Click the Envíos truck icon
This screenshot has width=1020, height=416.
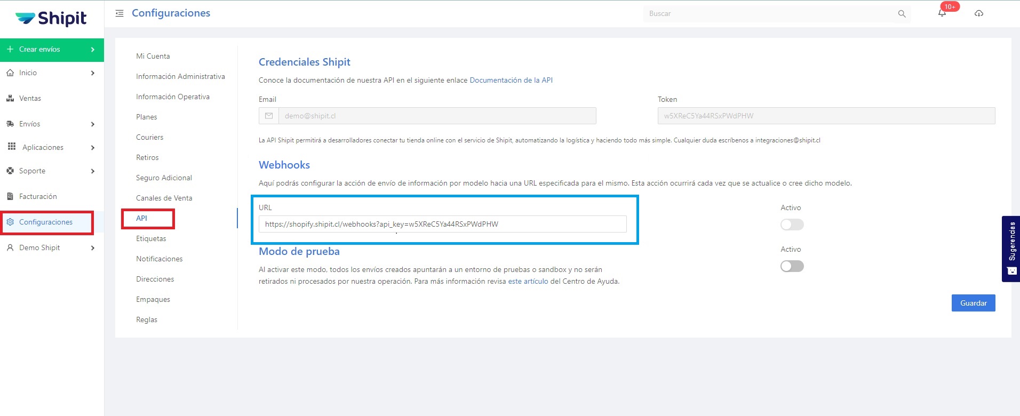pyautogui.click(x=10, y=124)
